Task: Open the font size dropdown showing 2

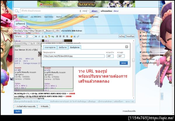Action: pos(30,36)
